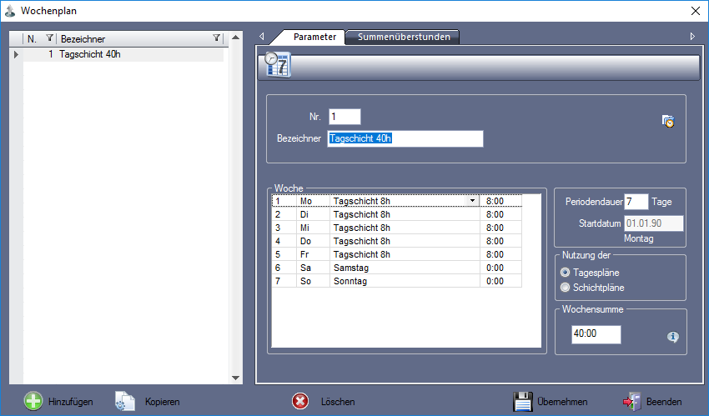Image resolution: width=709 pixels, height=416 pixels.
Task: Select the Schichtpläne radio button
Action: [566, 288]
